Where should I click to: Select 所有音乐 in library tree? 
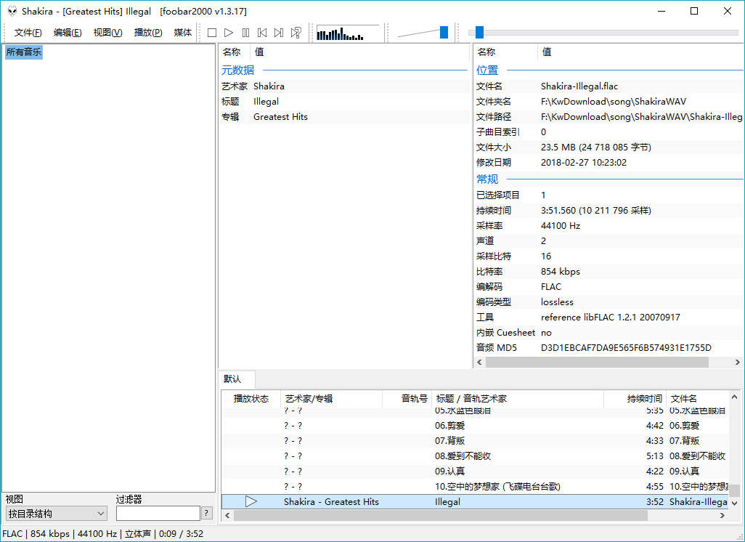(24, 52)
